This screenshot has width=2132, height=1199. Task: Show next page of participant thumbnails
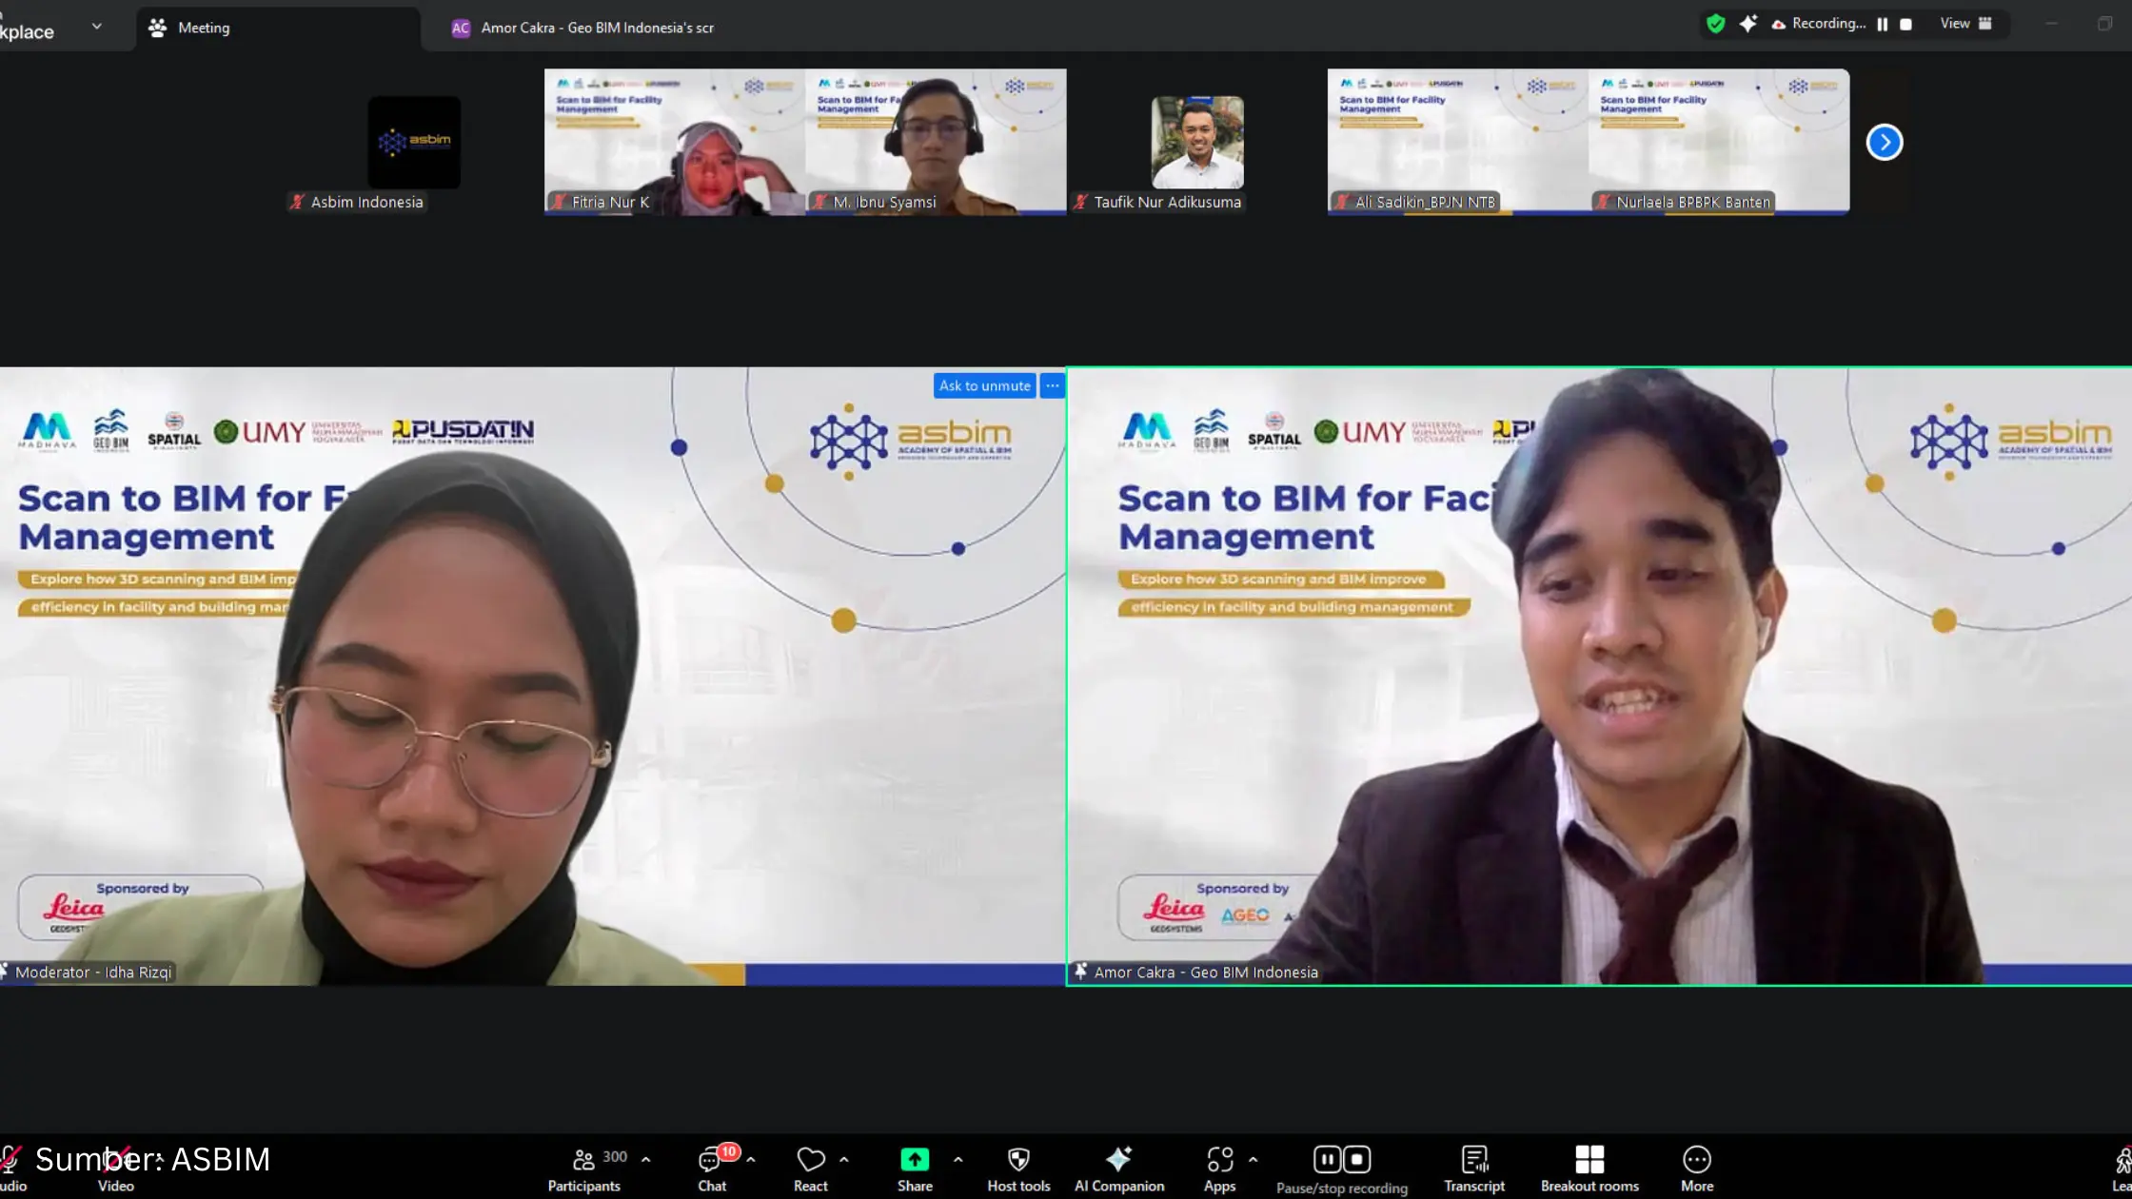(x=1884, y=143)
